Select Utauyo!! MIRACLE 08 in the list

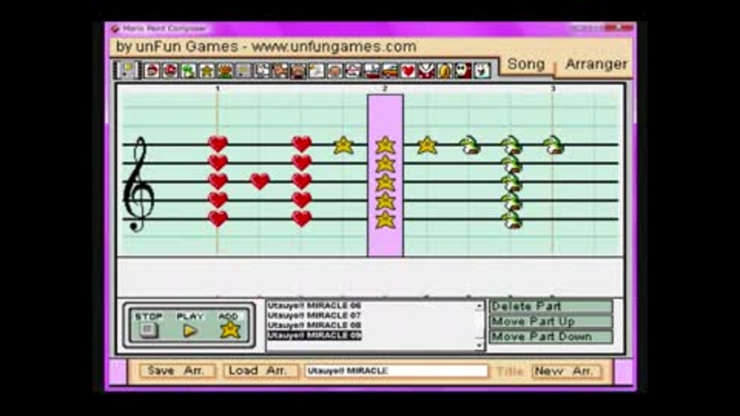click(314, 325)
